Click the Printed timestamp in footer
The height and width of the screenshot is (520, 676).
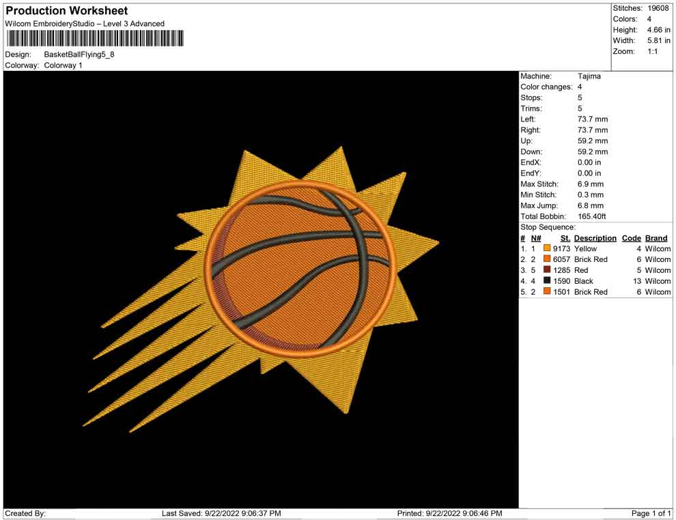[450, 513]
